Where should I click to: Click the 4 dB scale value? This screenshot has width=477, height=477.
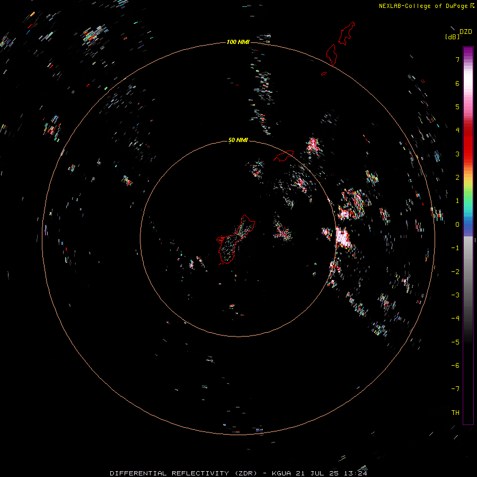(x=457, y=130)
